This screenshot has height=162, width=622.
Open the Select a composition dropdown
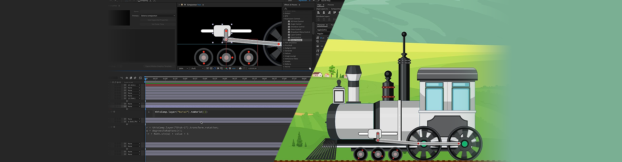pyautogui.click(x=158, y=16)
